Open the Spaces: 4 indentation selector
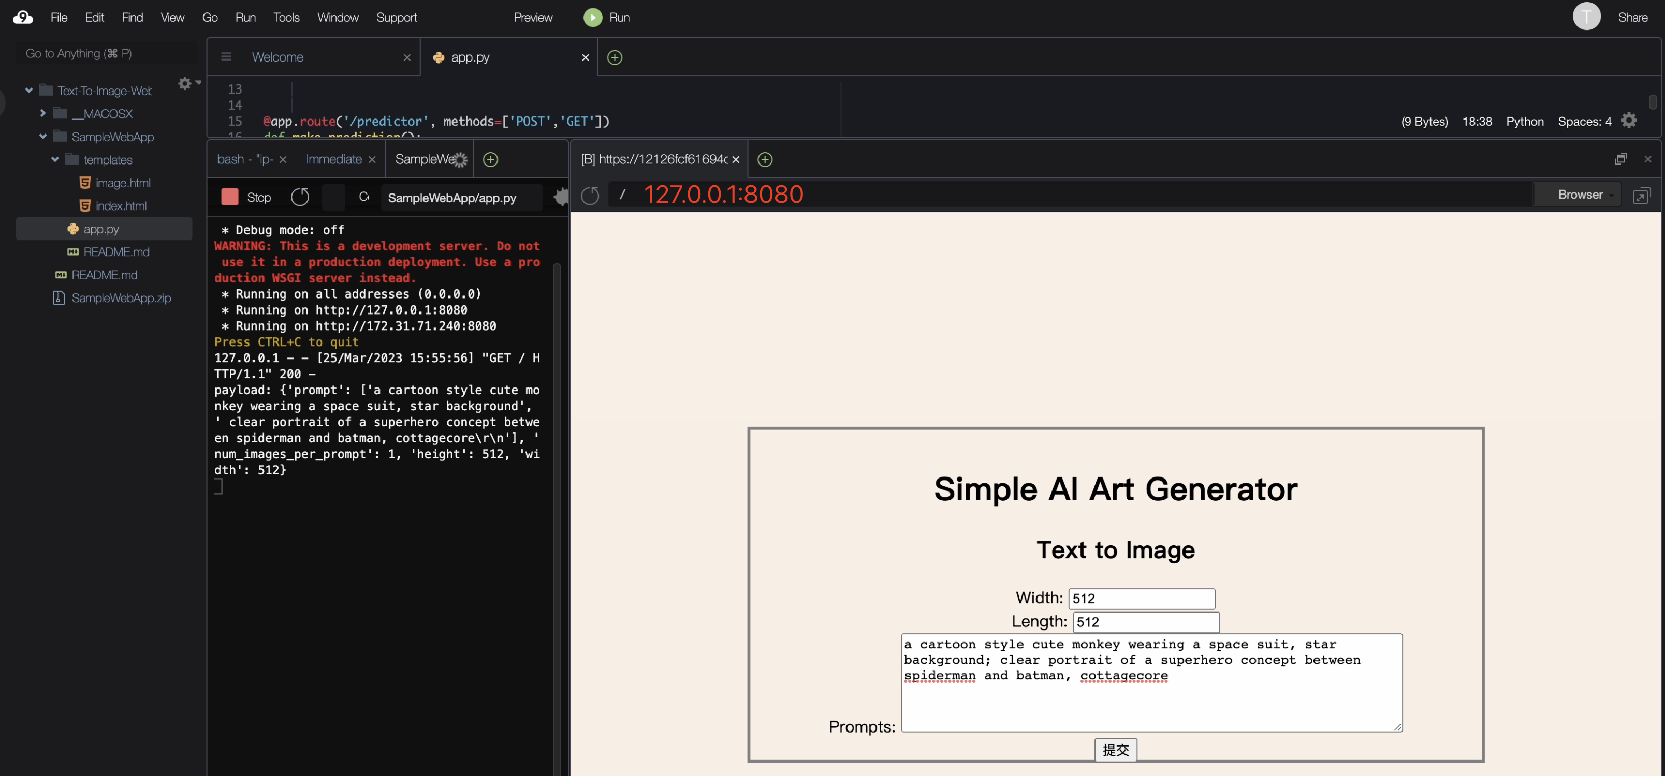The height and width of the screenshot is (776, 1665). pos(1584,122)
